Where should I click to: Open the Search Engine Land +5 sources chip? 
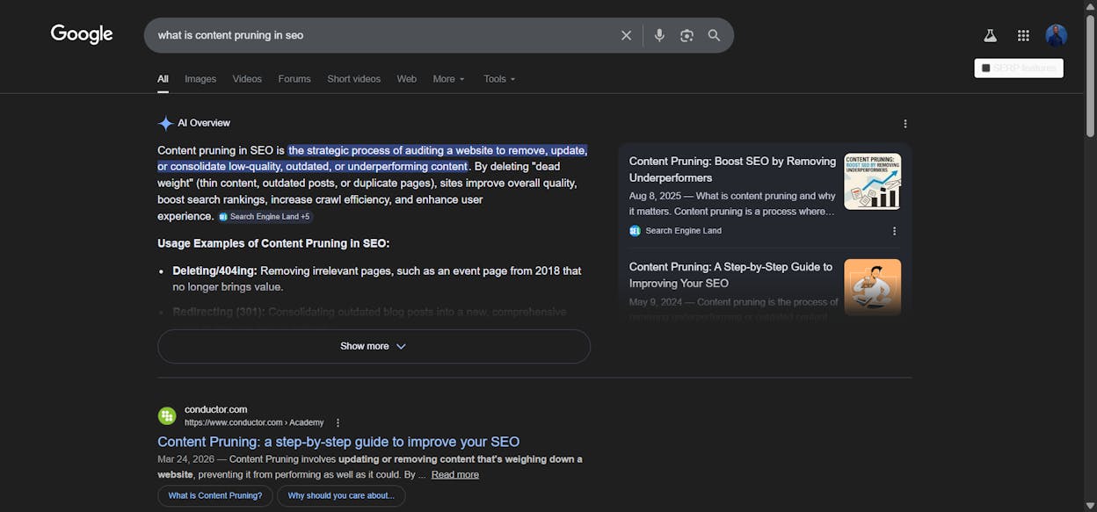265,217
